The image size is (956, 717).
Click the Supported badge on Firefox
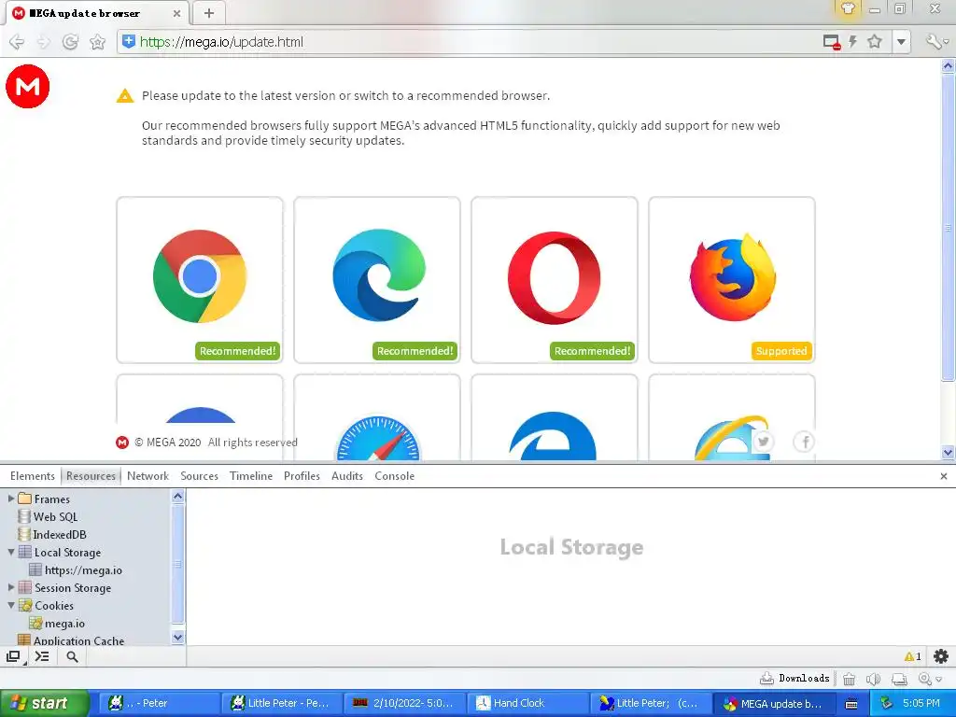(781, 351)
